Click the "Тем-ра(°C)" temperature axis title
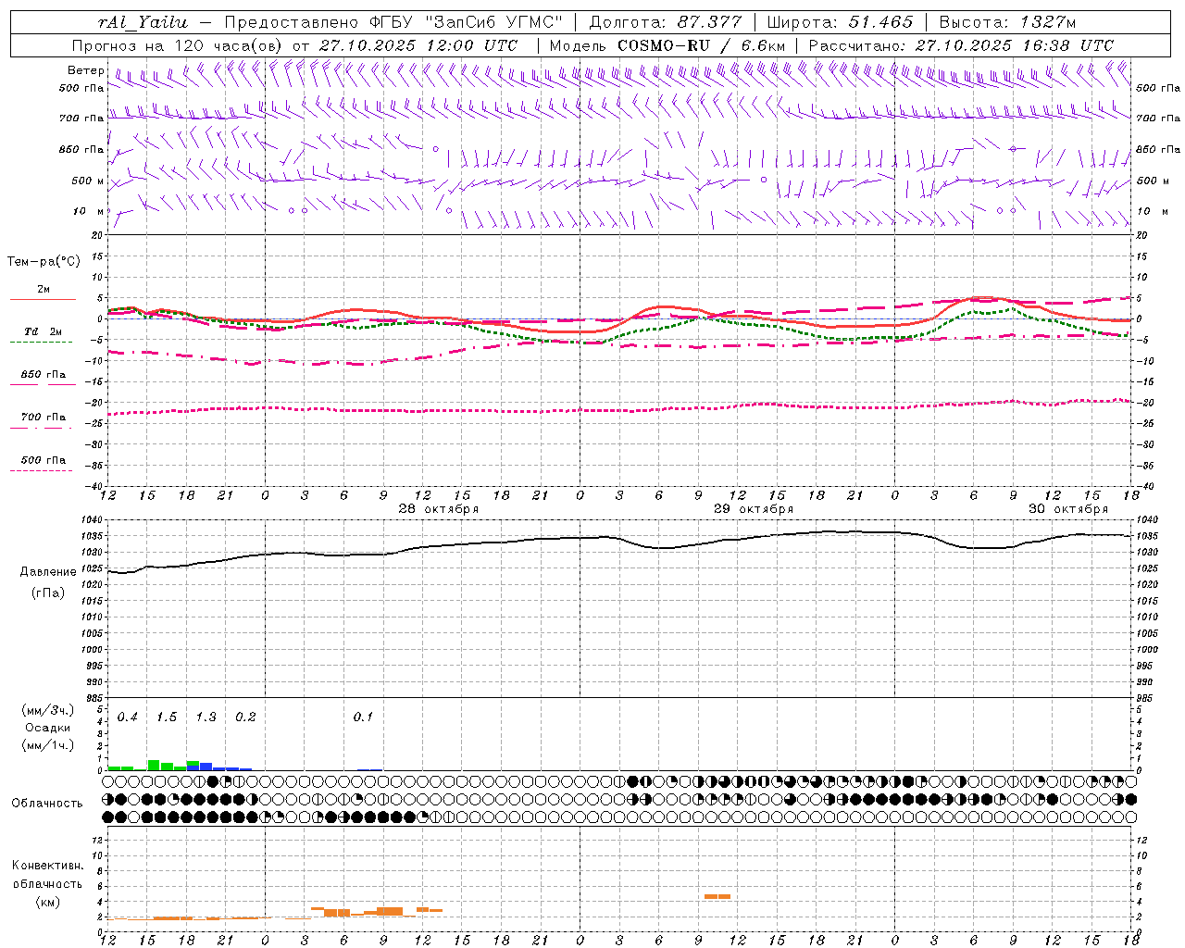The image size is (1185, 948). [44, 262]
